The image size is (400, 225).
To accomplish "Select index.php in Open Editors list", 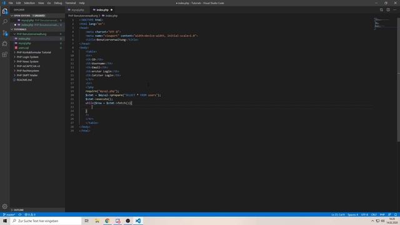I will (x=37, y=25).
